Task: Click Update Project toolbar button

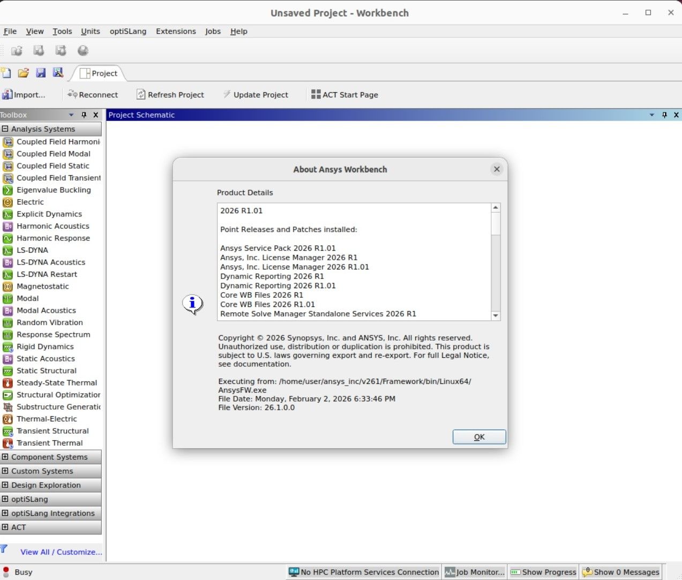Action: (x=256, y=95)
